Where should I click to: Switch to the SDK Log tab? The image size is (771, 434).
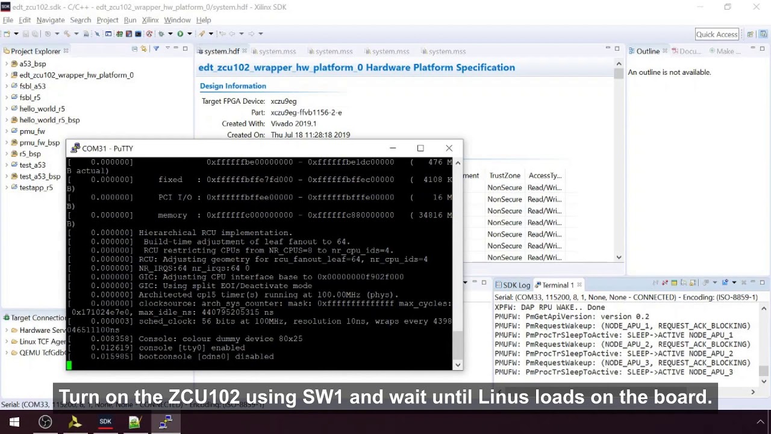(512, 285)
